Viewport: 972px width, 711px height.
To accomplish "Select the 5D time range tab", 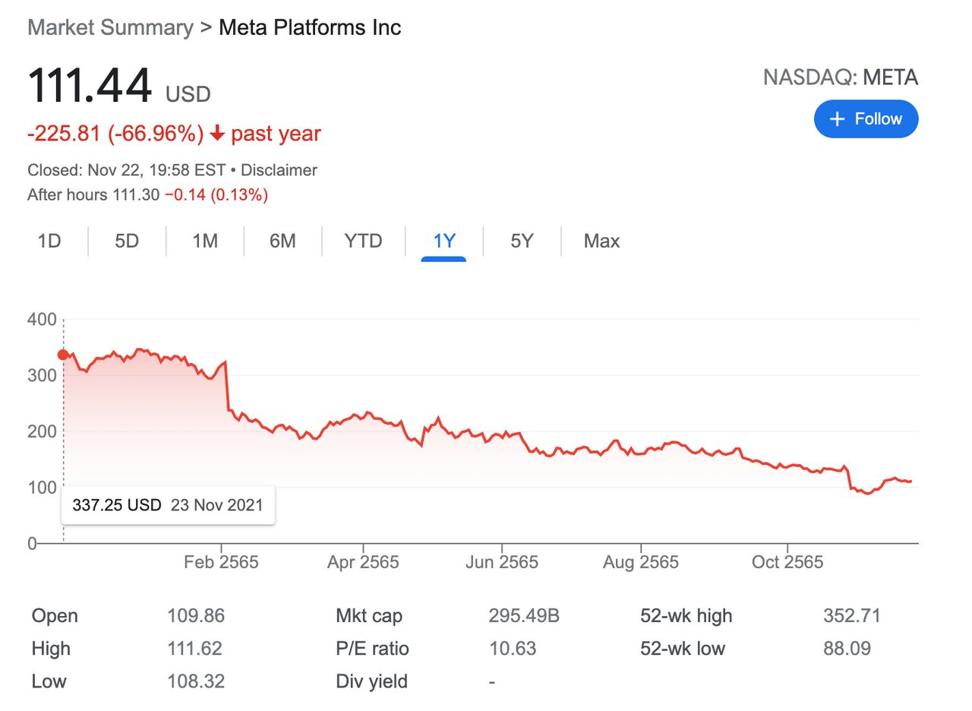I will pyautogui.click(x=127, y=242).
